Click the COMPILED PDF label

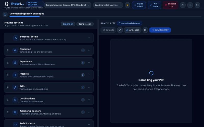point(108,23)
